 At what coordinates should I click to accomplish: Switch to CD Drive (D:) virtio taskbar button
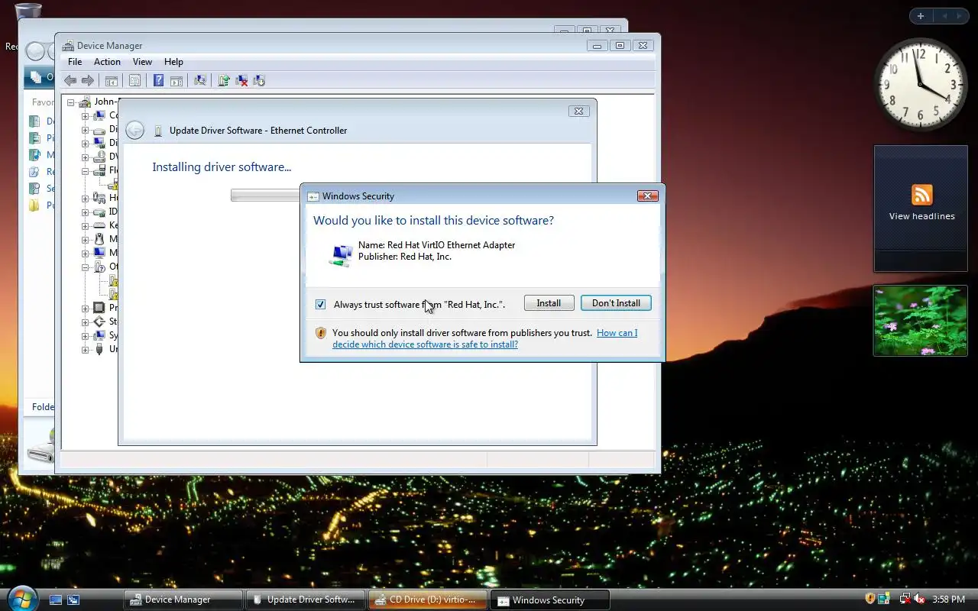pos(427,600)
